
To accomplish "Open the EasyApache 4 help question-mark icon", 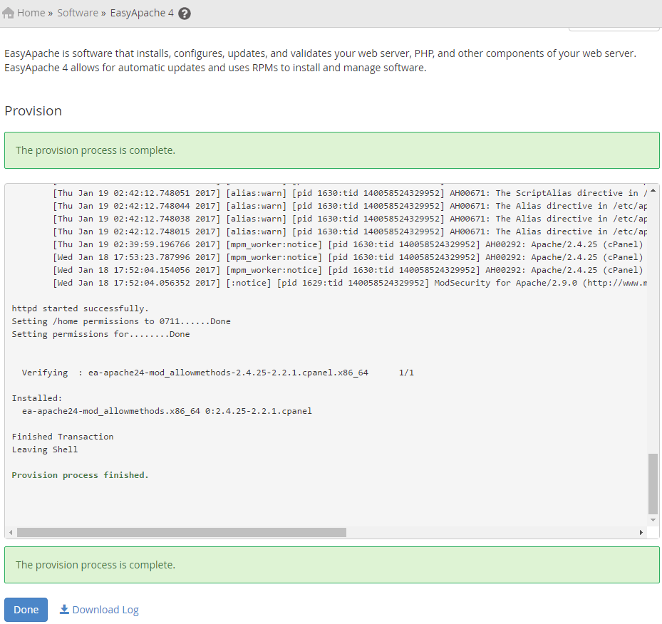I will pyautogui.click(x=185, y=14).
